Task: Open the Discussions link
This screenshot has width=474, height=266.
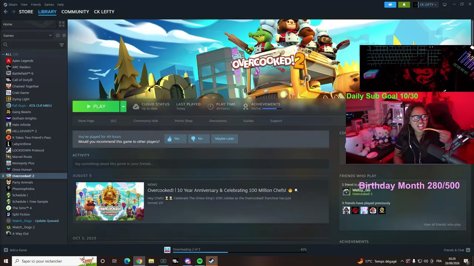Action: 218,121
